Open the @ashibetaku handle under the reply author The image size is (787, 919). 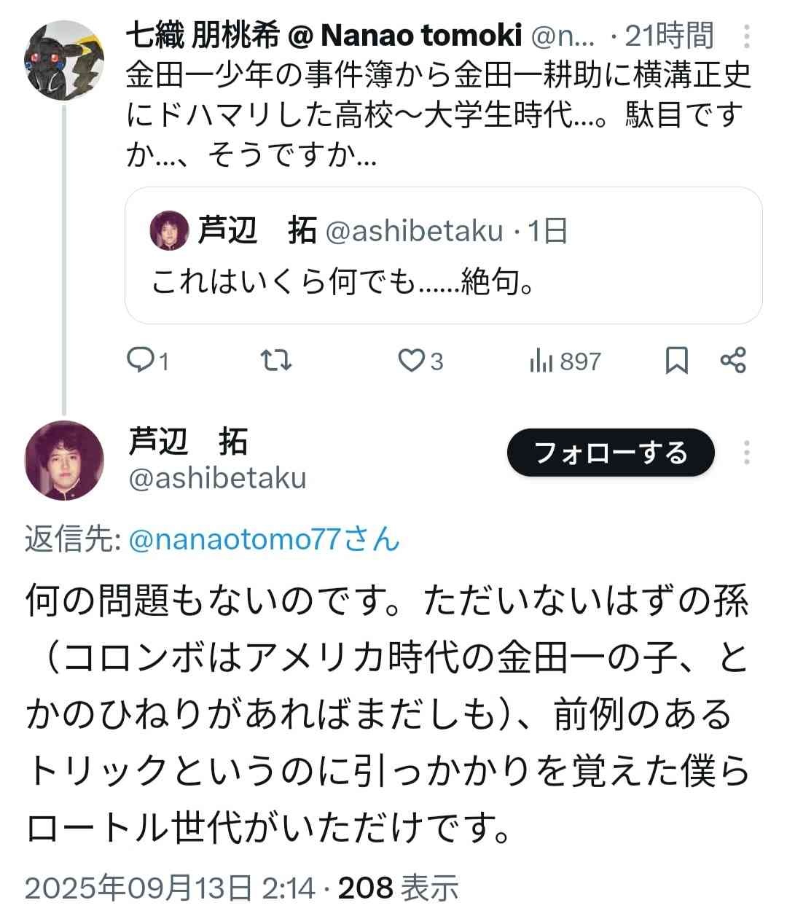pos(217,478)
